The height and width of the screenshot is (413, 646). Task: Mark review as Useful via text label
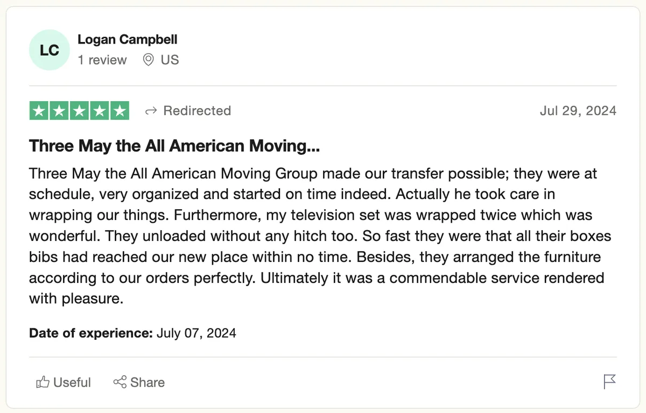[72, 382]
